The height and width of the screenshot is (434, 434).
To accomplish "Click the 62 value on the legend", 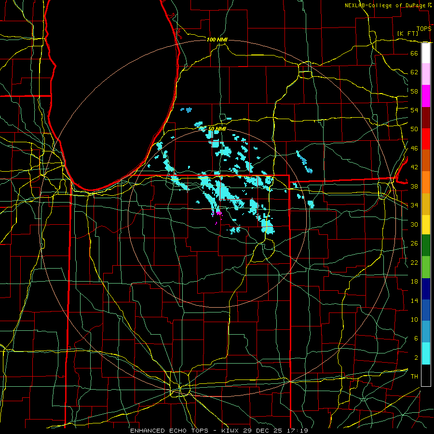I will click(x=414, y=72).
